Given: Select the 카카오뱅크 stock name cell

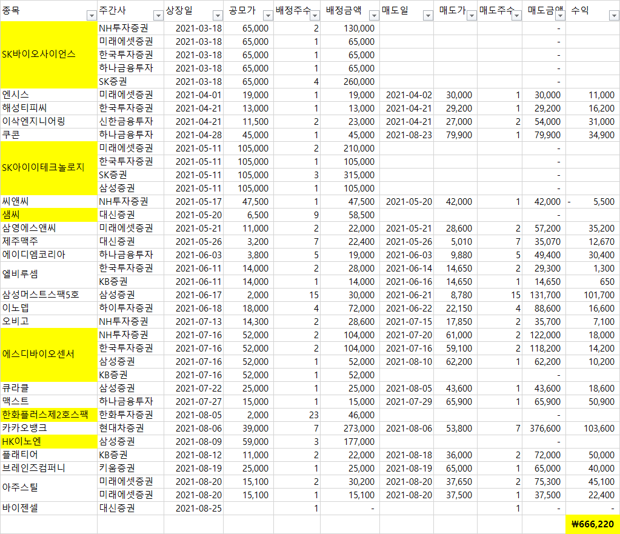Looking at the screenshot, I should point(49,428).
